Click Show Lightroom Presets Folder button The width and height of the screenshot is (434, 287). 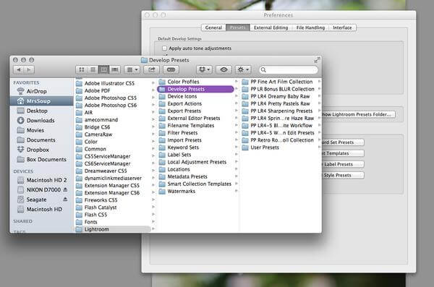pos(359,114)
